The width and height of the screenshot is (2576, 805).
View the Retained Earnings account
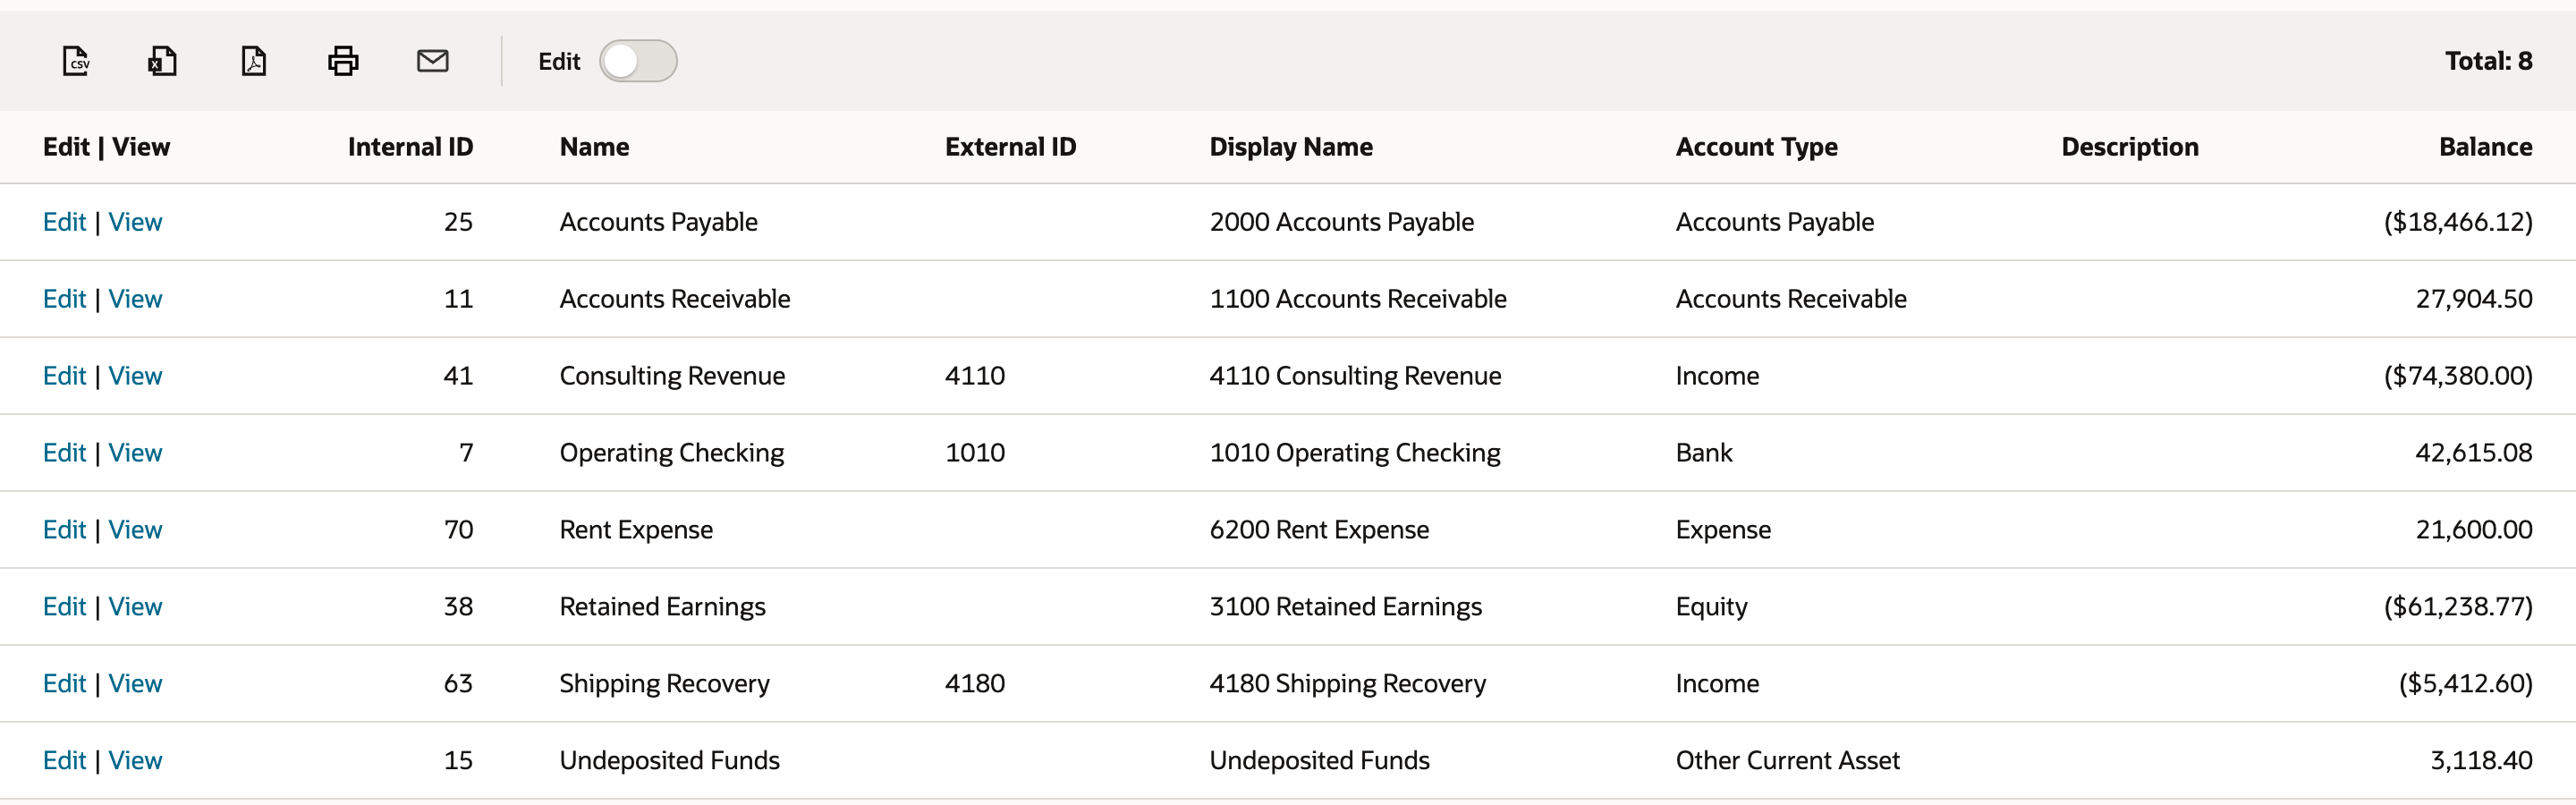pyautogui.click(x=135, y=607)
